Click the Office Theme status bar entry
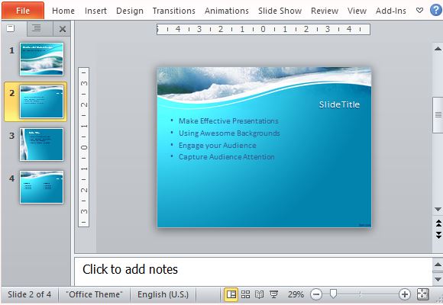 (x=94, y=294)
